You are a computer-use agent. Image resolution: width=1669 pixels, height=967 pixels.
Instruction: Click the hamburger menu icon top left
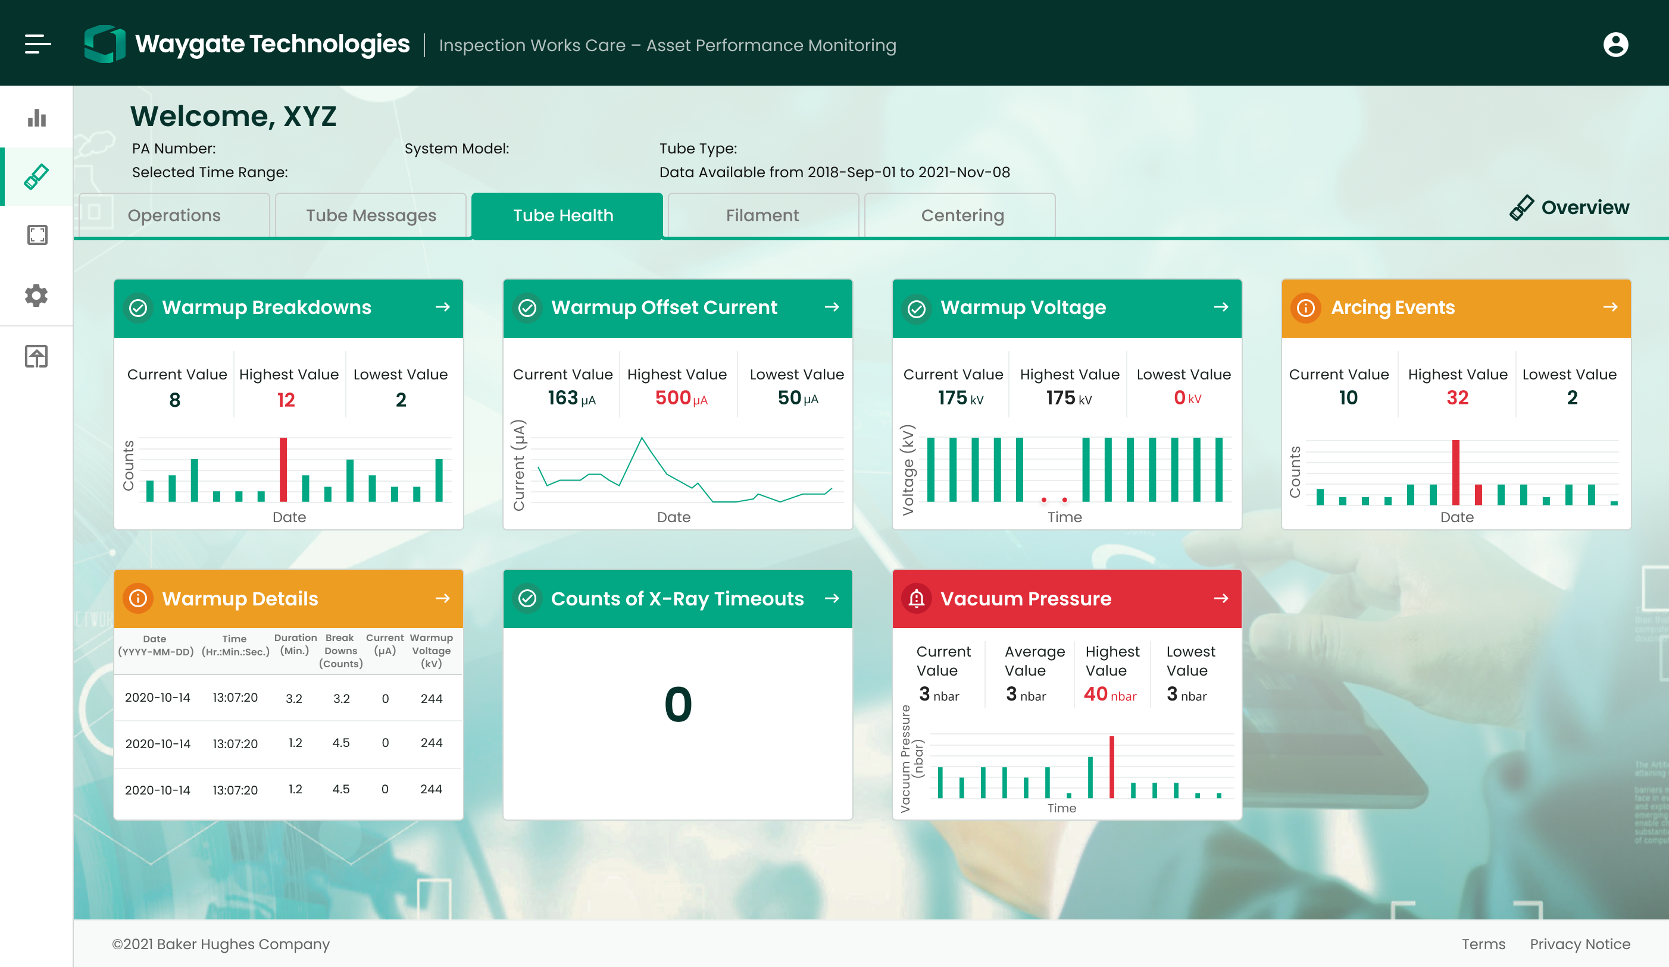tap(38, 44)
